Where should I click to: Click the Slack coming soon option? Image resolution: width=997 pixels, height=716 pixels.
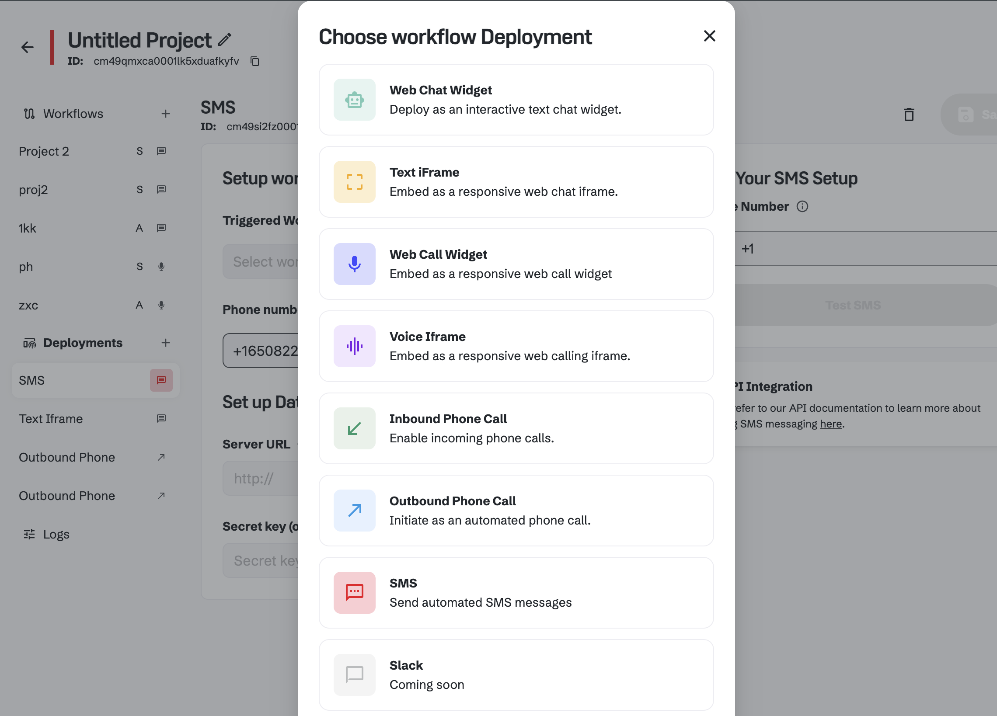pyautogui.click(x=516, y=674)
